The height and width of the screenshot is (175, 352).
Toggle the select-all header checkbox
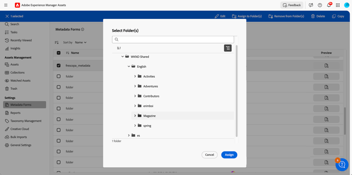[59, 53]
